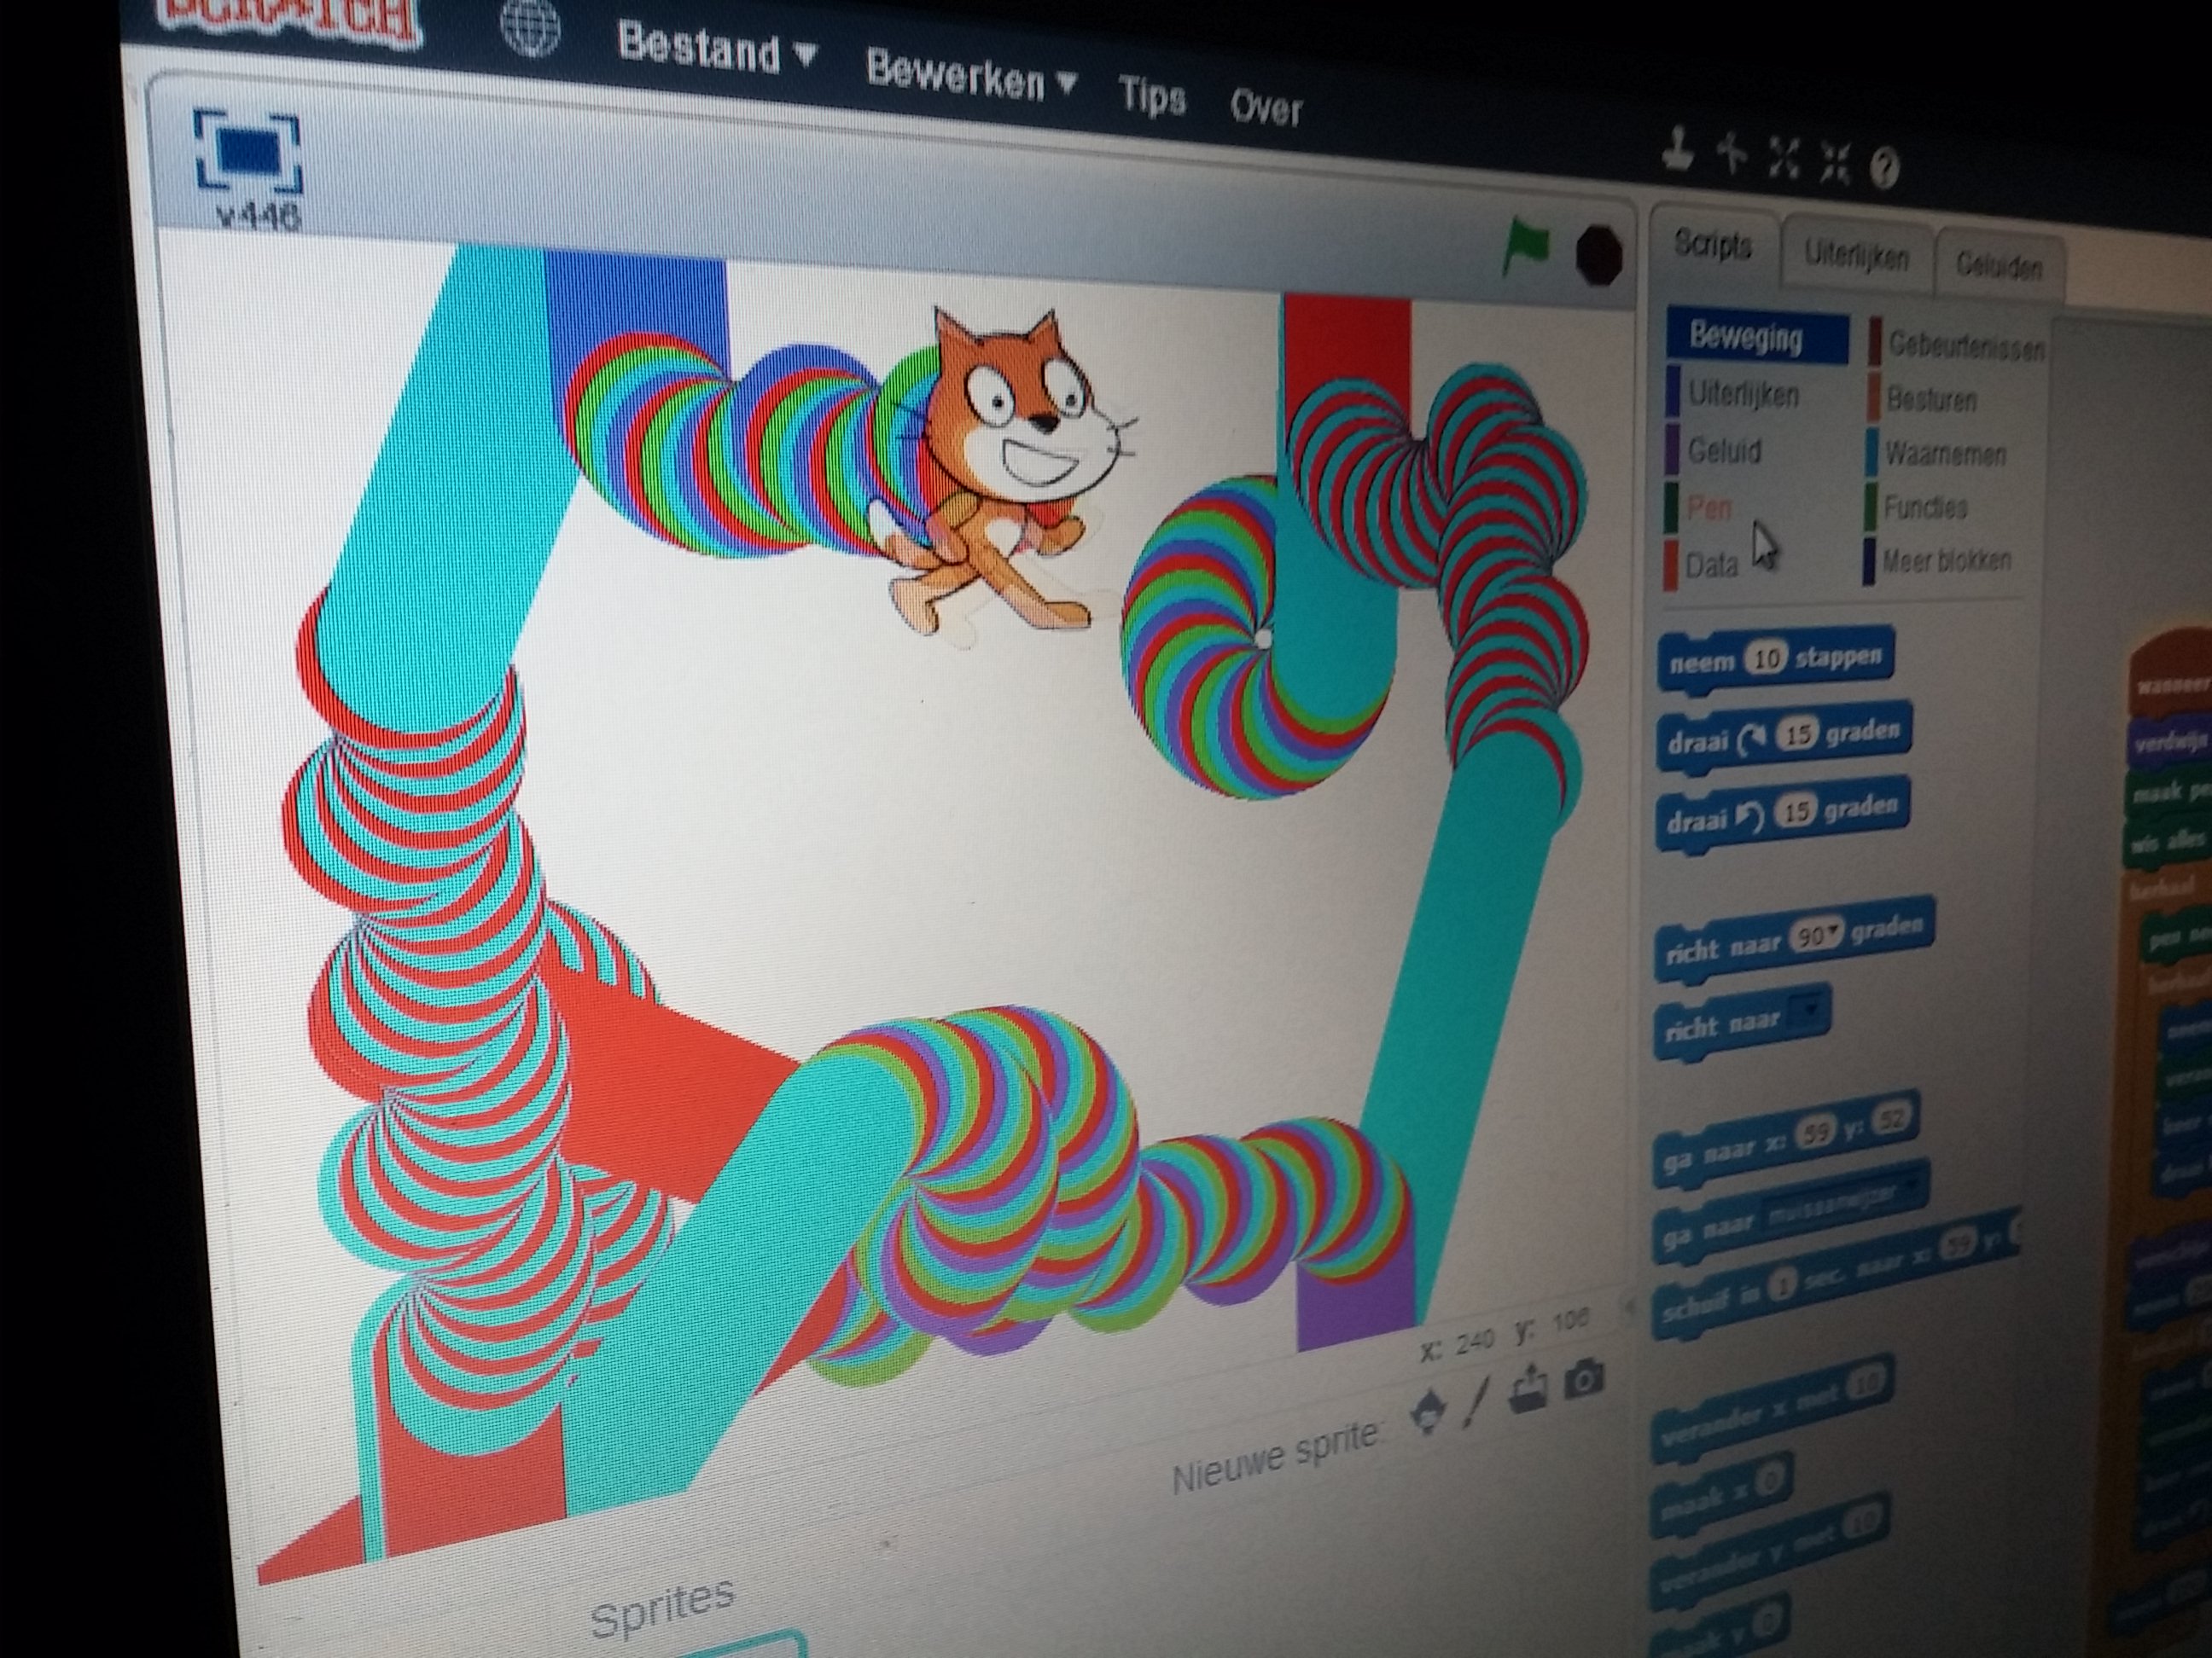Open the Over menu item
This screenshot has width=2212, height=1658.
point(1266,107)
